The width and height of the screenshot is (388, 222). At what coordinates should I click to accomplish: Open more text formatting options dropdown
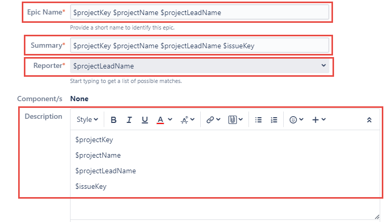click(x=187, y=120)
